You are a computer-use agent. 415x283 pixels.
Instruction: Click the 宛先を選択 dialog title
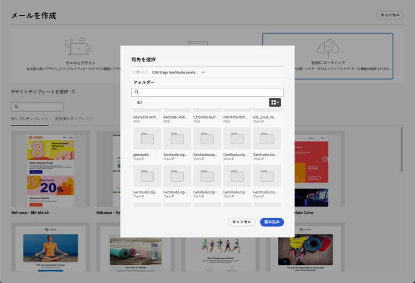tap(143, 60)
